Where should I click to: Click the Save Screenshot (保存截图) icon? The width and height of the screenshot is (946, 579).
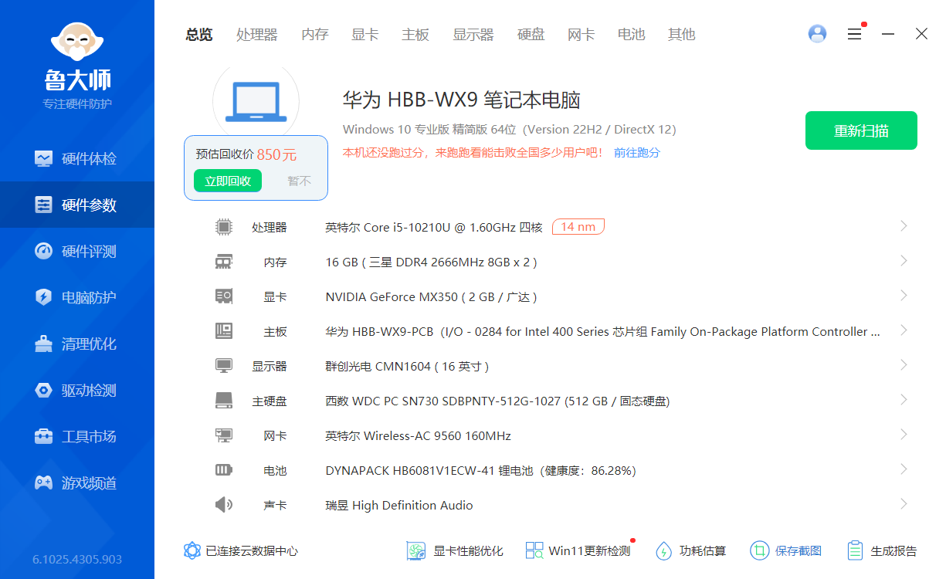click(x=760, y=550)
